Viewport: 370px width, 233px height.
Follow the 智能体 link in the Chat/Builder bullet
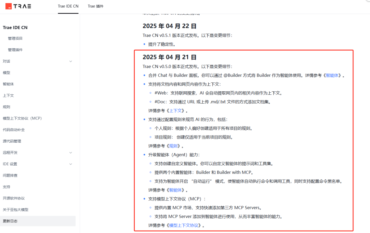click(x=332, y=75)
